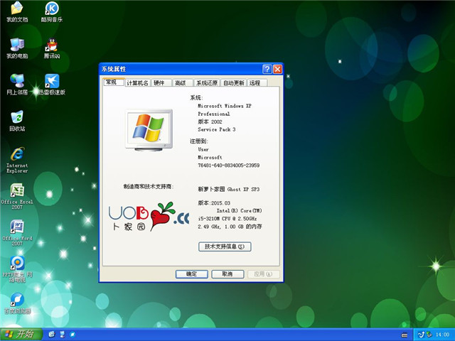Image resolution: width=455 pixels, height=341 pixels.
Task: Click the language bar keyboard icon in taskbar
Action: click(x=405, y=335)
